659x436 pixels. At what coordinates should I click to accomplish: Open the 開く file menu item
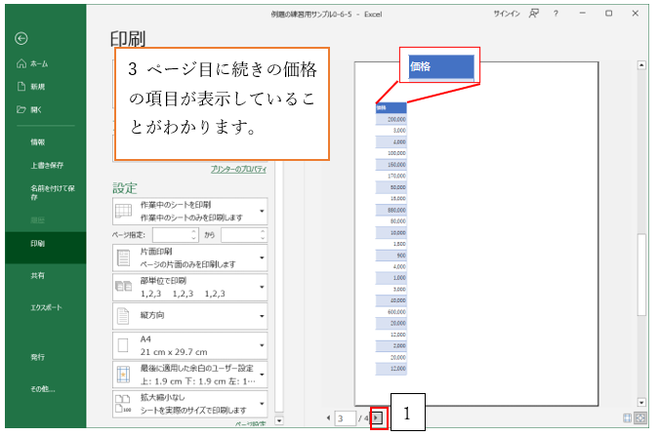click(33, 109)
